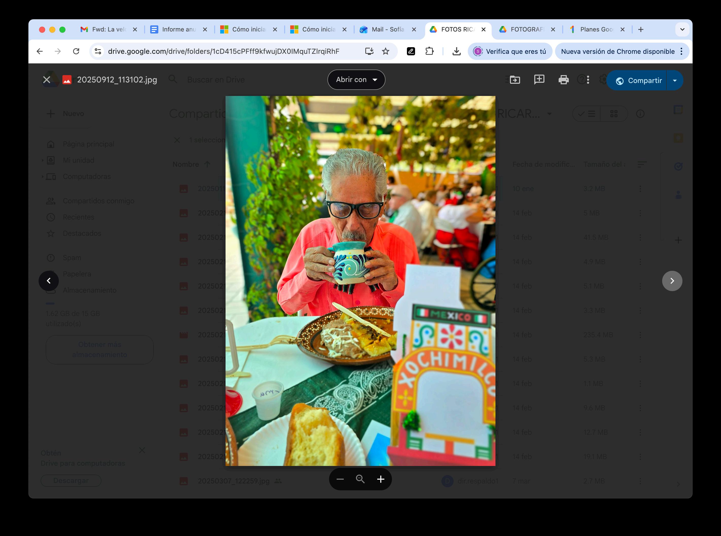This screenshot has width=721, height=536.
Task: Bookmark page with the star icon
Action: pos(385,51)
